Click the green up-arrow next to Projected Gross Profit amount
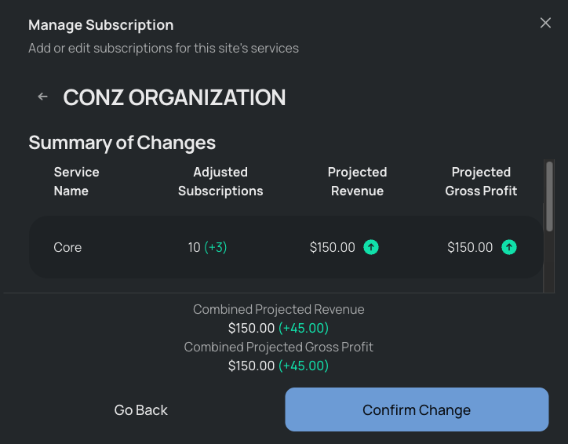 click(x=509, y=247)
